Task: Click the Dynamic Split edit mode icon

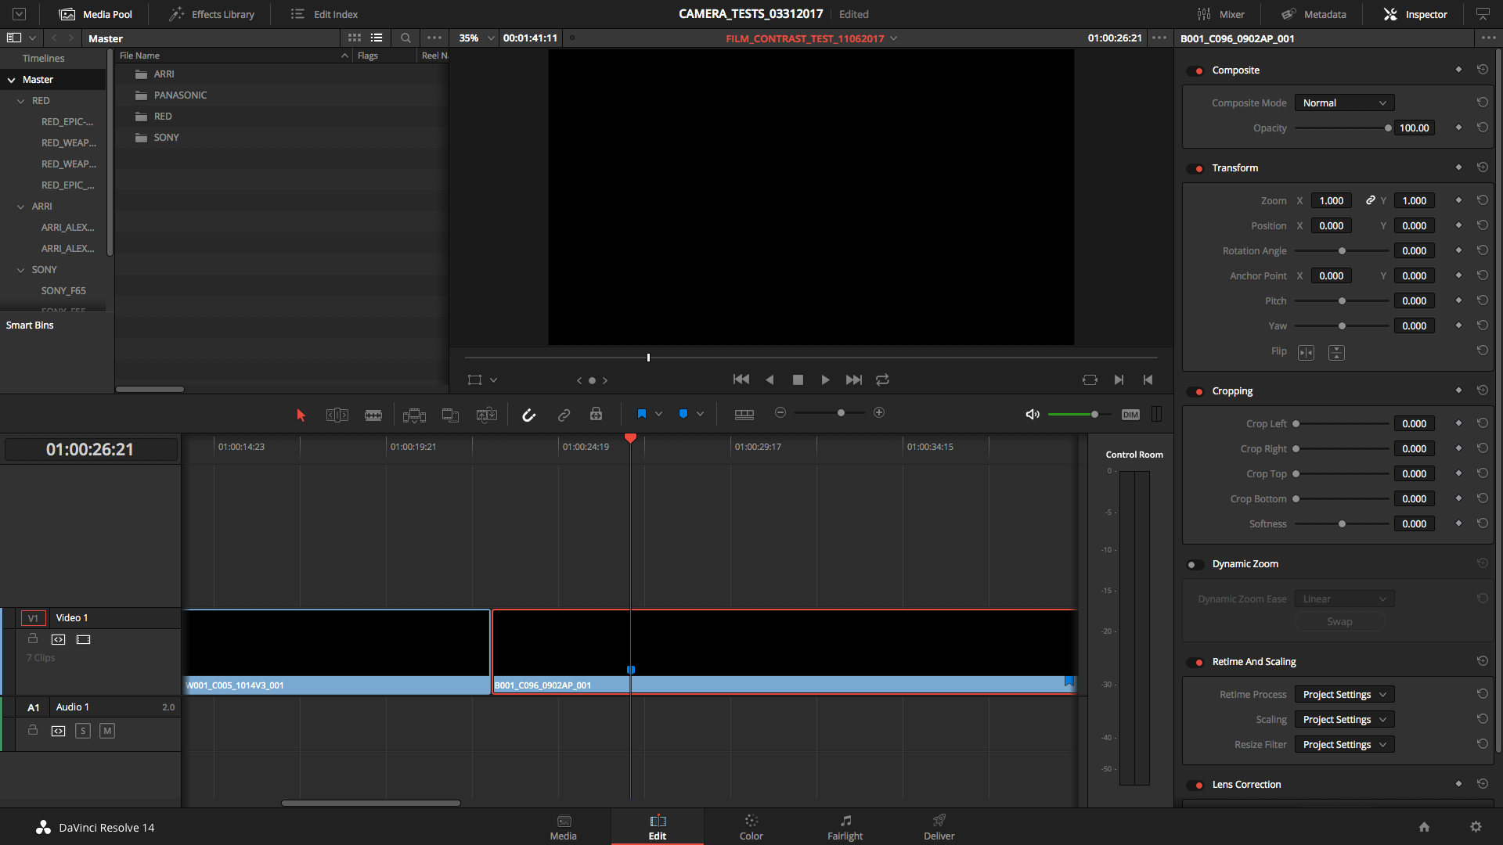Action: 486,412
